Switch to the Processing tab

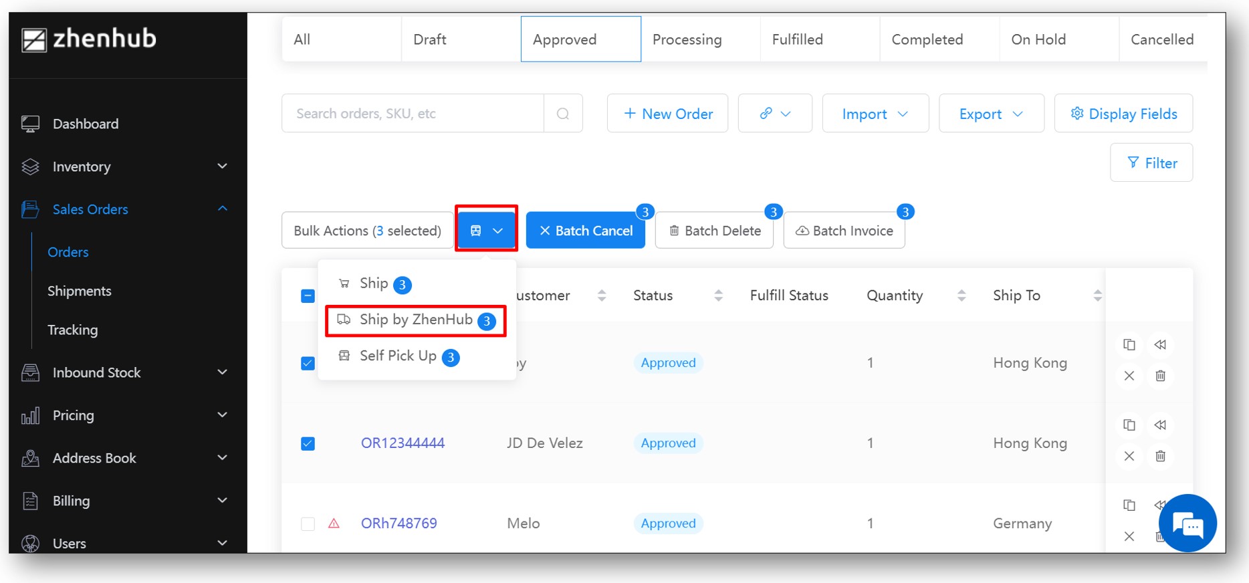coord(700,39)
